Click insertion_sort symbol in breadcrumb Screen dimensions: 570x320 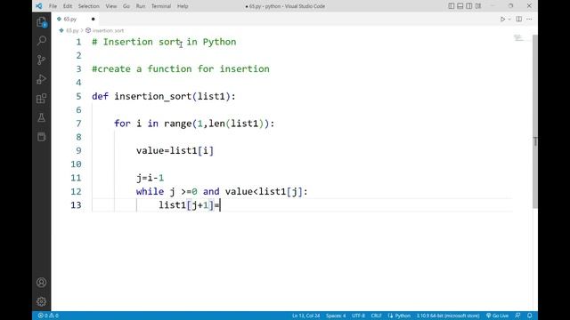coord(108,30)
